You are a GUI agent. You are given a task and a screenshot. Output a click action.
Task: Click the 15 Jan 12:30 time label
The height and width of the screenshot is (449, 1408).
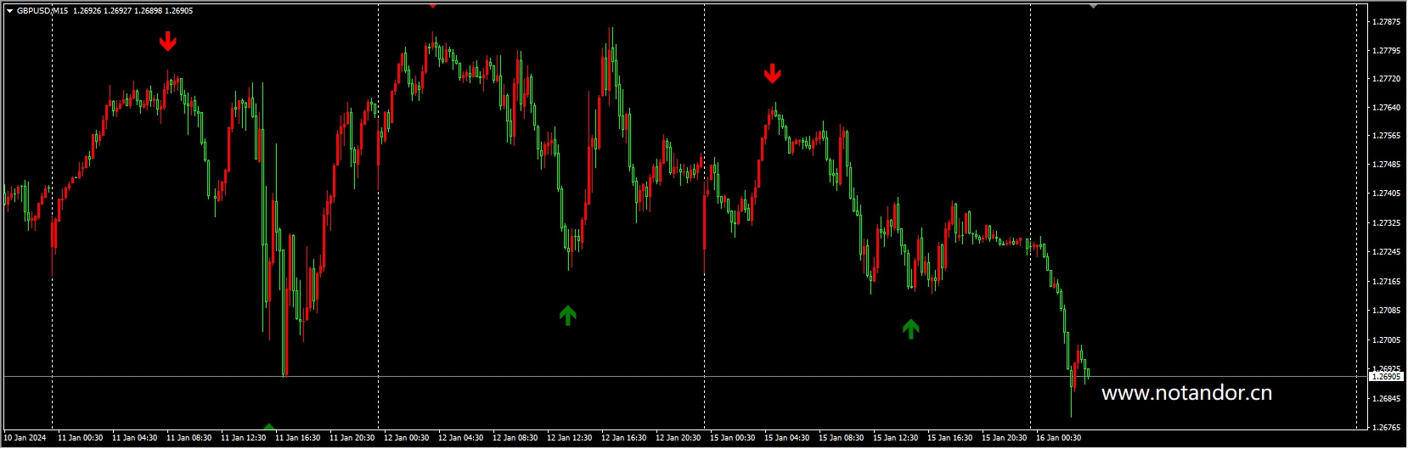895,438
